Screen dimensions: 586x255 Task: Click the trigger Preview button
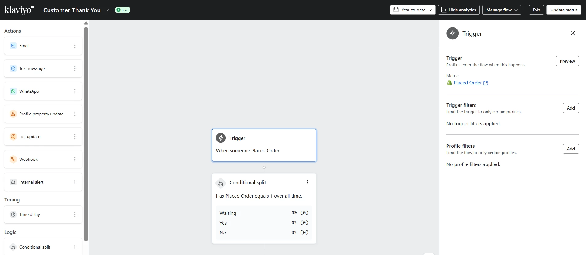567,61
